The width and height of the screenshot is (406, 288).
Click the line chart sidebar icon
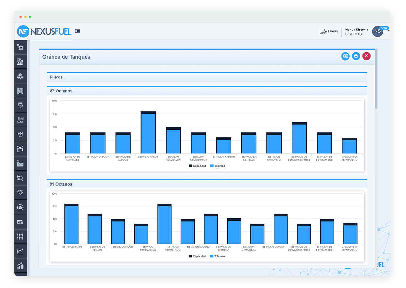pos(20,251)
